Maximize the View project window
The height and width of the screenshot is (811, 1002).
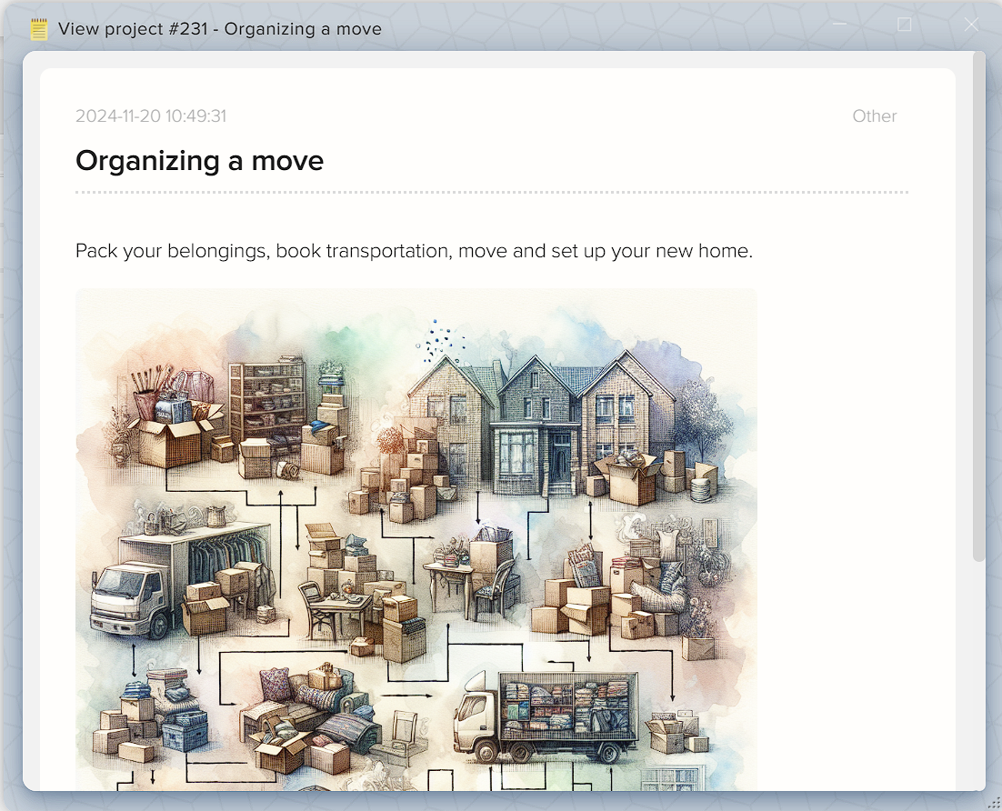point(904,25)
